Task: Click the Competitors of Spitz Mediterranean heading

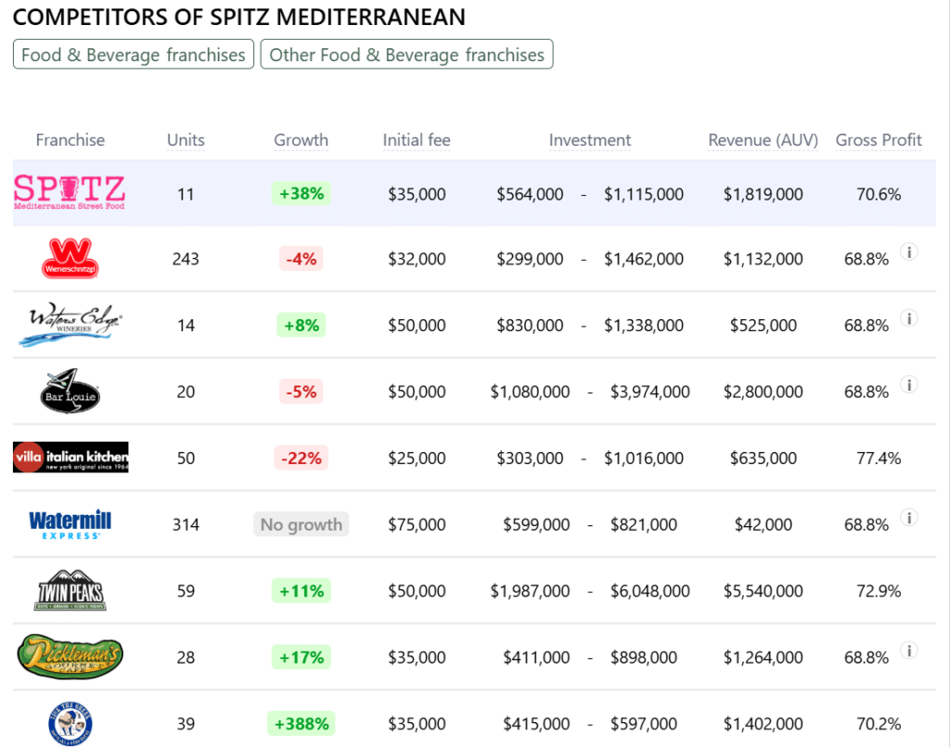Action: pos(238,17)
